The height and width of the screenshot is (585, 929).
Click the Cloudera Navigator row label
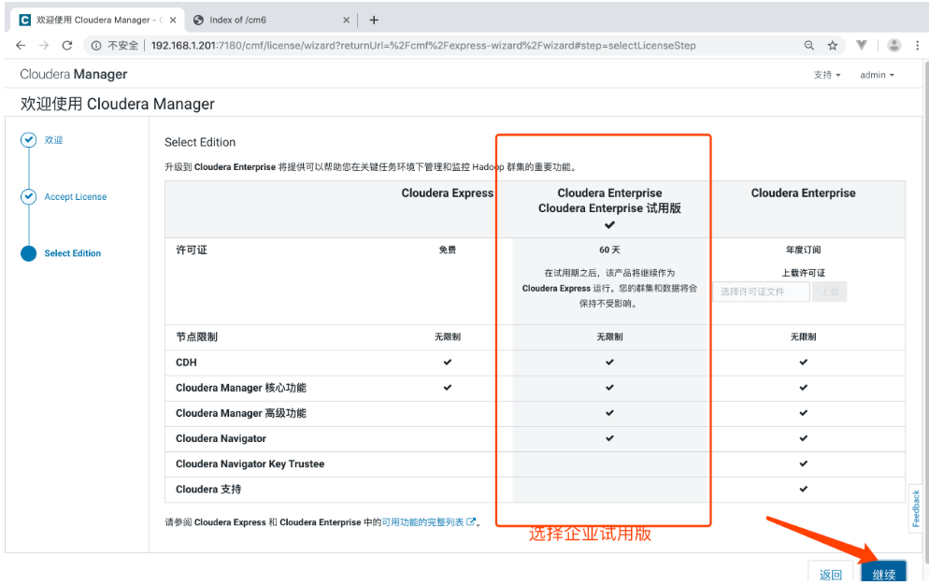pos(221,438)
